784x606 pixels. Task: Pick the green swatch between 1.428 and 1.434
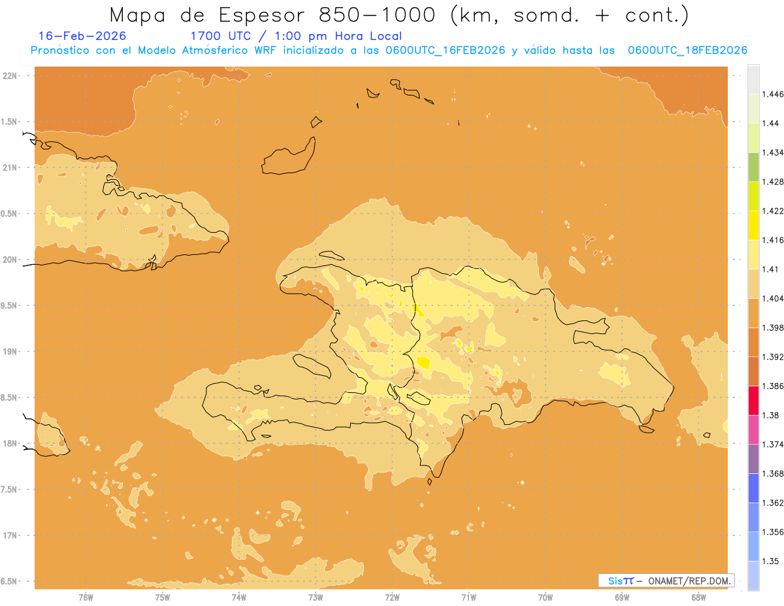(753, 167)
